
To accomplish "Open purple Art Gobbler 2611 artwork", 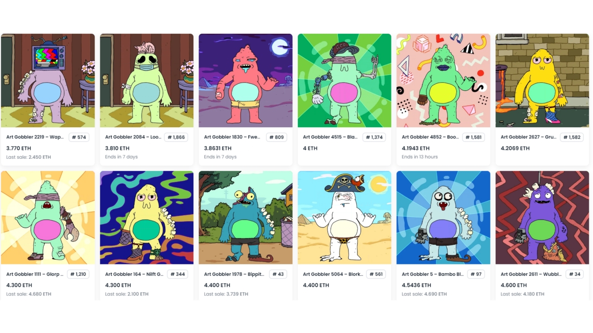I will tap(542, 217).
